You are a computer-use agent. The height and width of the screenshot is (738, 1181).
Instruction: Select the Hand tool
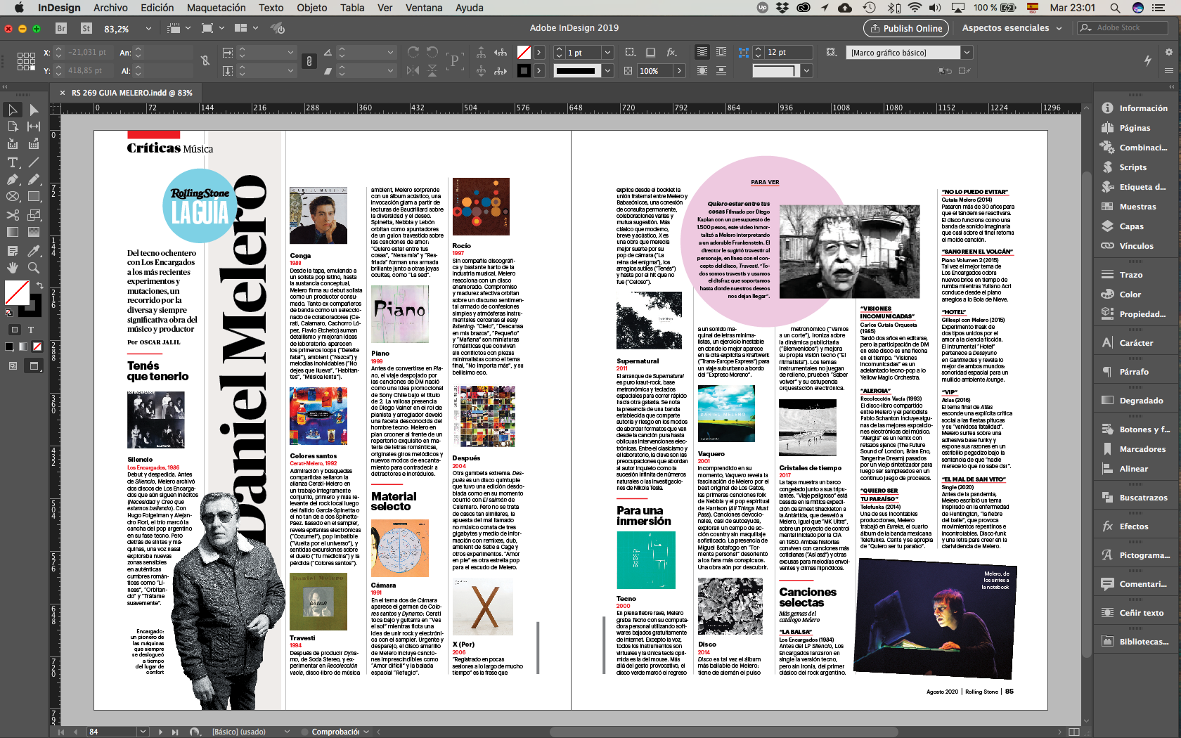point(13,268)
